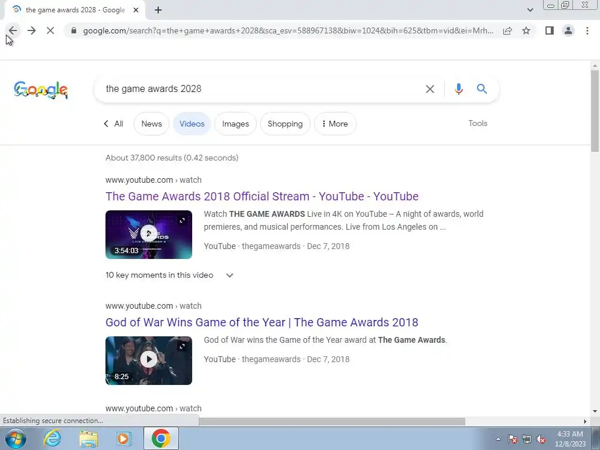Open a new browser tab

tap(158, 10)
